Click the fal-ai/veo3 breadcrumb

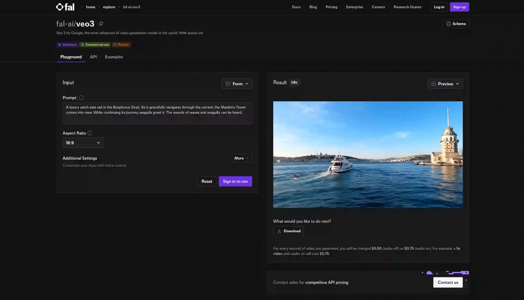point(132,7)
